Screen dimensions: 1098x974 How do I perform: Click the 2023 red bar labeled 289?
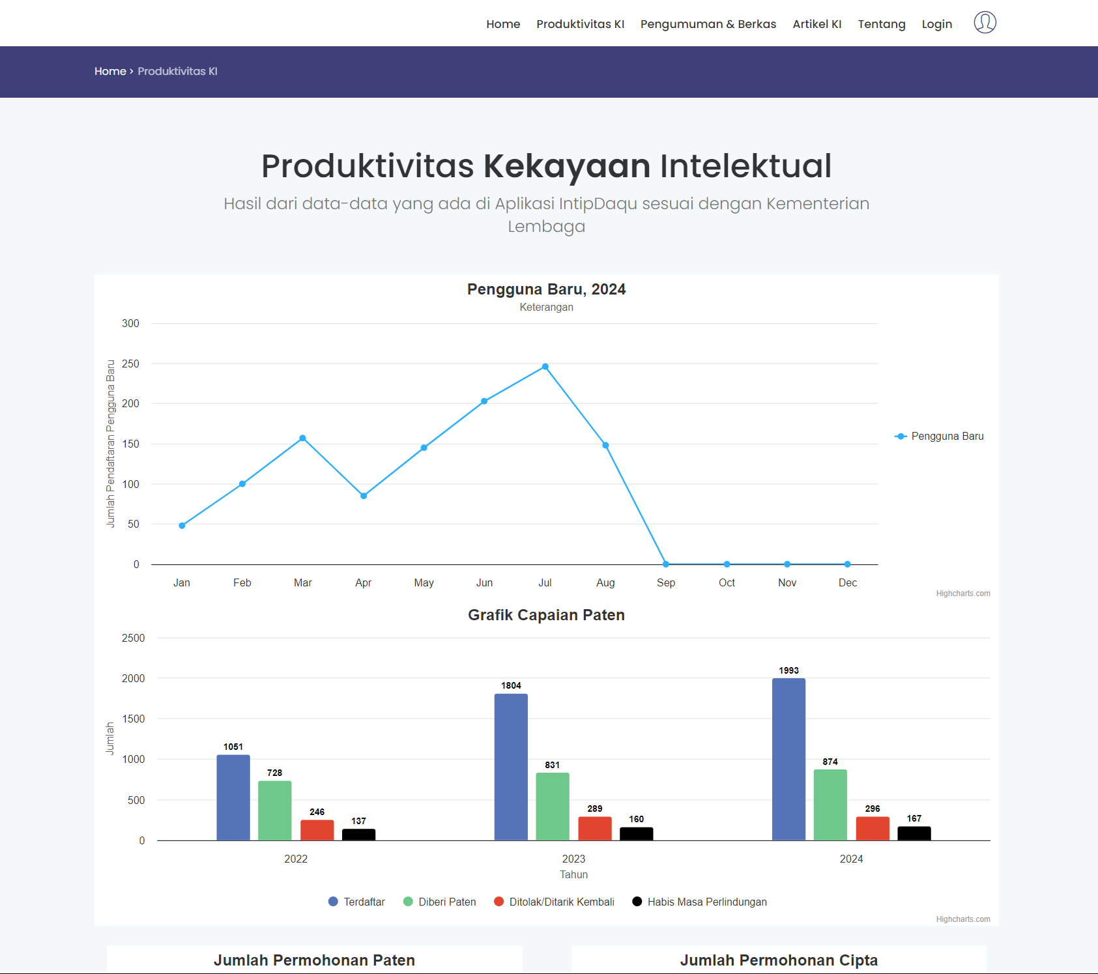(595, 829)
